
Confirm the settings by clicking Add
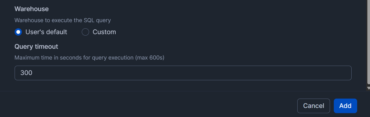click(345, 106)
